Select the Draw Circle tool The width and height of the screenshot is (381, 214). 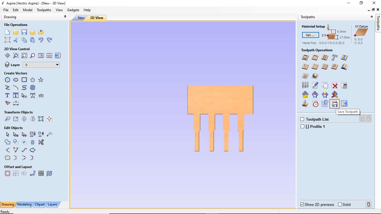point(8,80)
